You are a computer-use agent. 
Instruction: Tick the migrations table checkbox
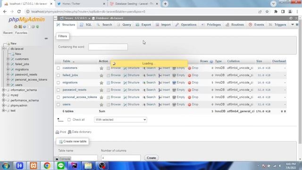58,83
